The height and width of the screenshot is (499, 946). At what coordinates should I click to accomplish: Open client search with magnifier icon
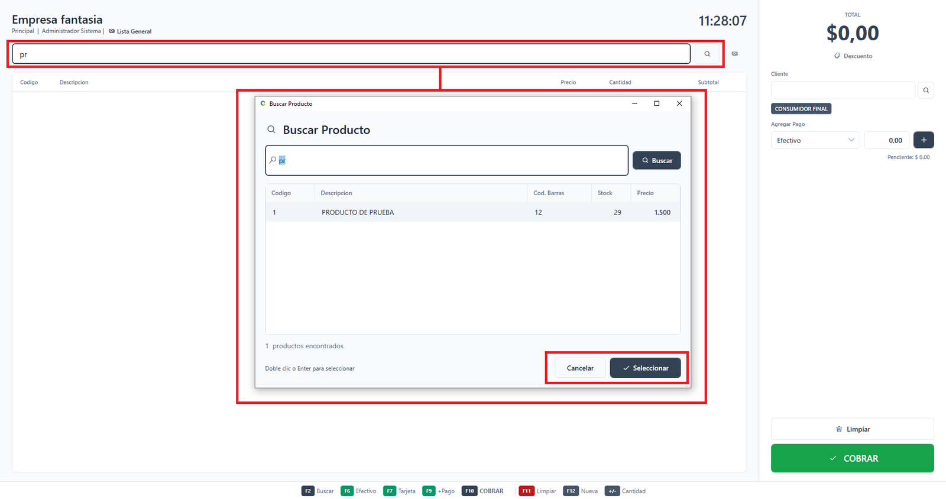tap(926, 90)
